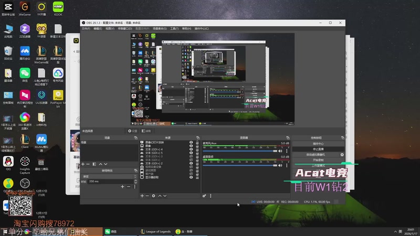Remove selected source with minus icon

click(x=148, y=196)
